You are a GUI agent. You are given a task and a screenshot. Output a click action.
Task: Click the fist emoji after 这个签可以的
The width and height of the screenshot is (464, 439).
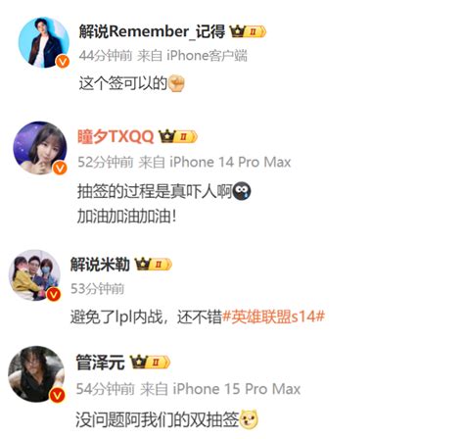[176, 83]
